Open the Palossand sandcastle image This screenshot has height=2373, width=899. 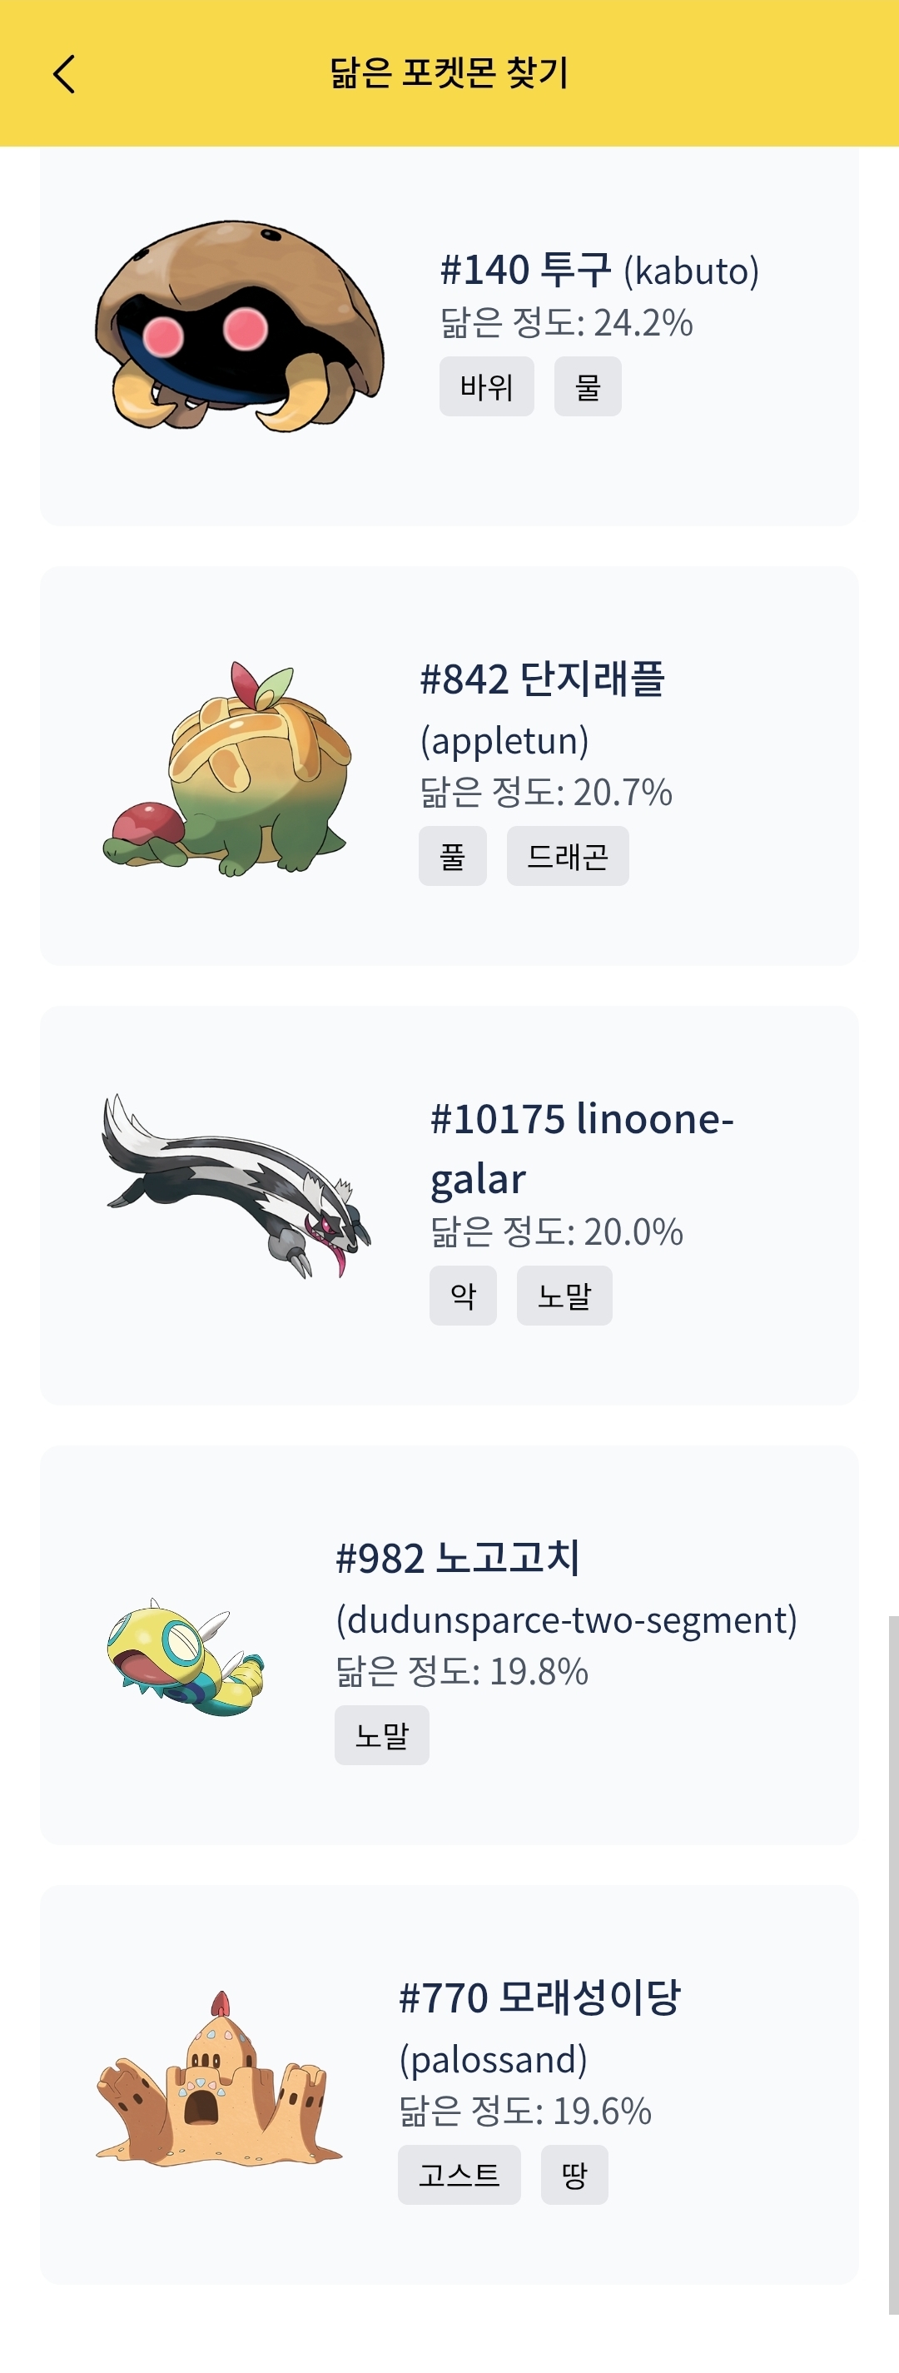219,2080
